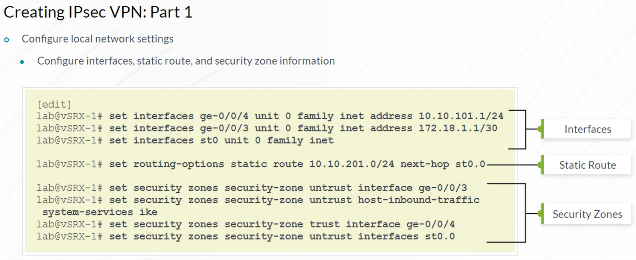Click the Security Zones callout label
636x260 pixels.
[587, 214]
